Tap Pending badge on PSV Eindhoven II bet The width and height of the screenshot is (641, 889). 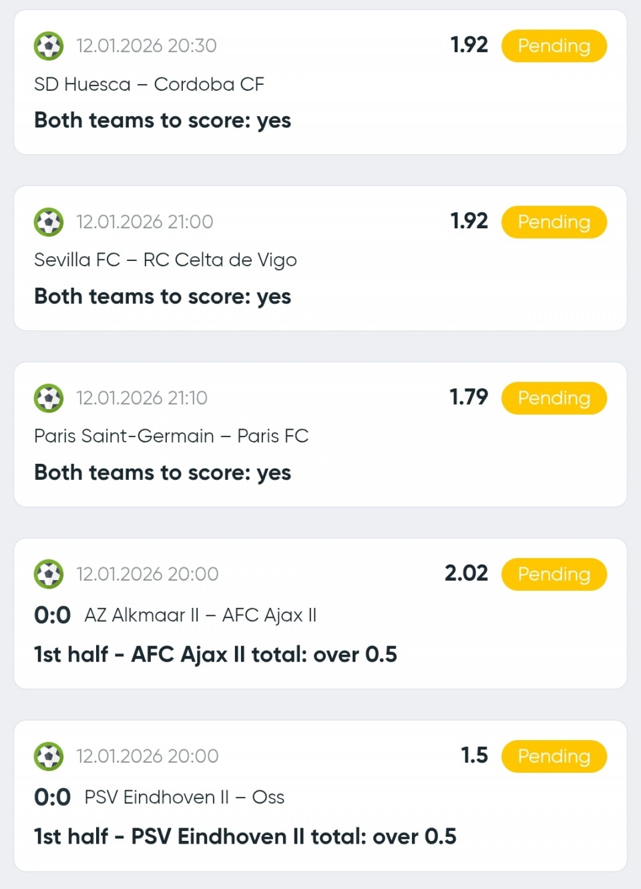click(x=554, y=756)
